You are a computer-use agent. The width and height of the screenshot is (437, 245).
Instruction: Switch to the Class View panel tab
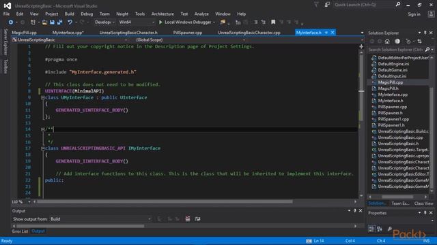pos(423,203)
